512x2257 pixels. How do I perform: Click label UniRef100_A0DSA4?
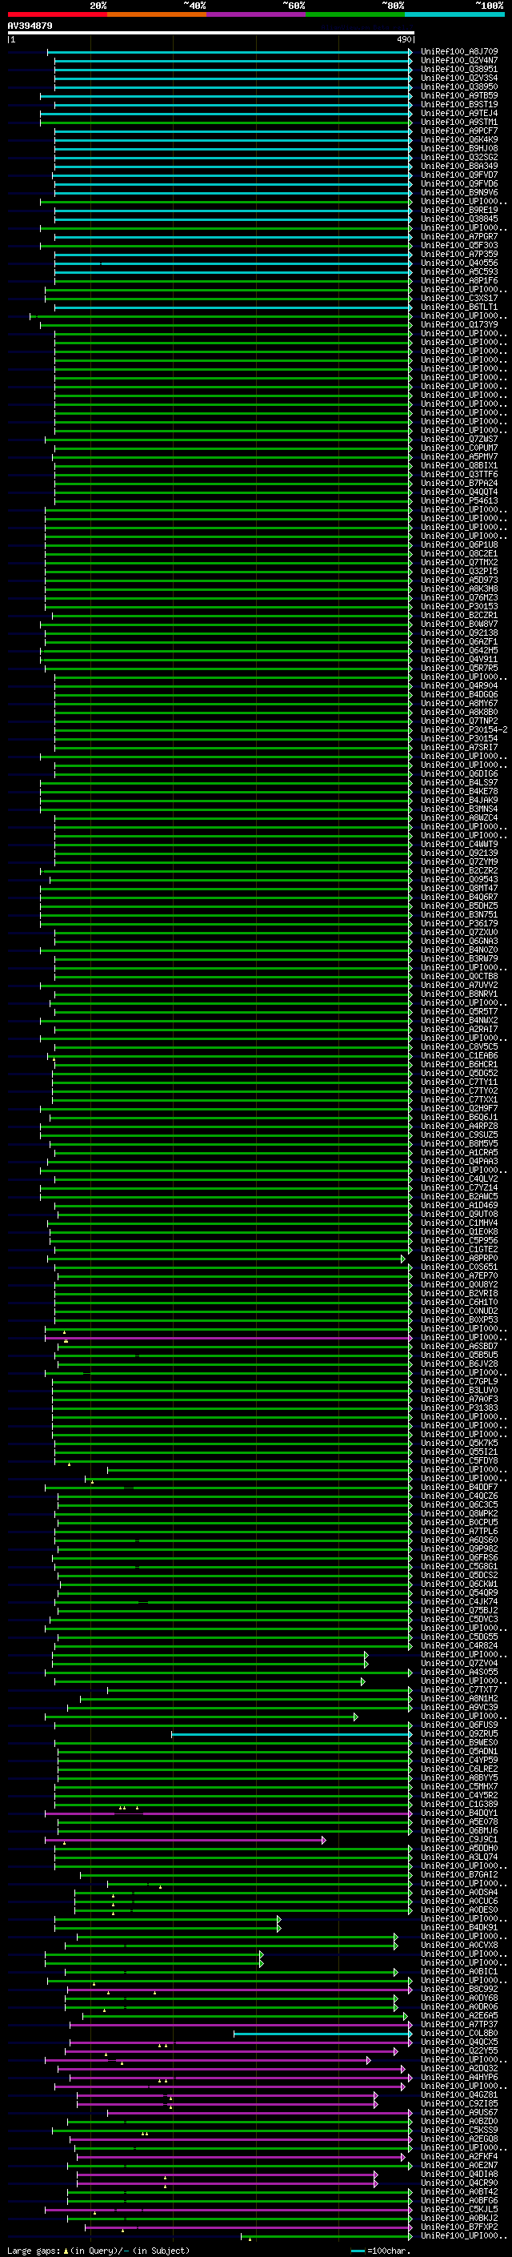coord(459,1892)
